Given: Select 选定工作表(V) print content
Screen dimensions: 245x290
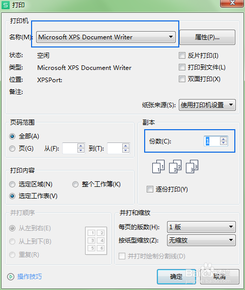Looking at the screenshot, I should coord(12,196).
